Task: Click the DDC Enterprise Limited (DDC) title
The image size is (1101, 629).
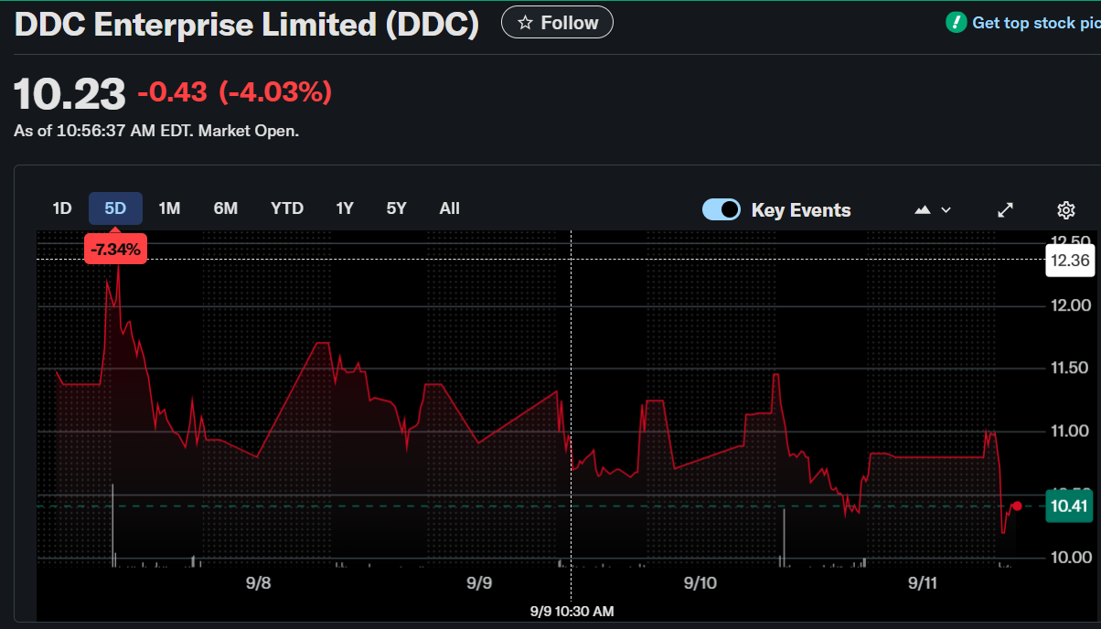Action: pyautogui.click(x=247, y=25)
